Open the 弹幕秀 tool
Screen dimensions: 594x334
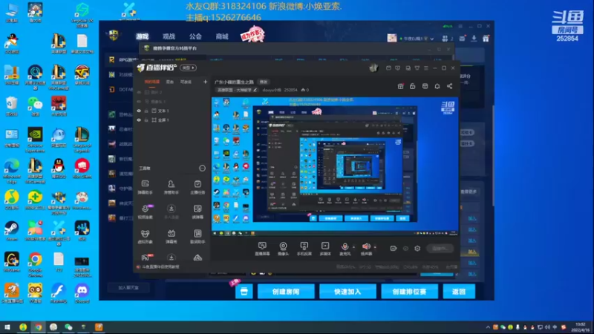click(x=172, y=236)
